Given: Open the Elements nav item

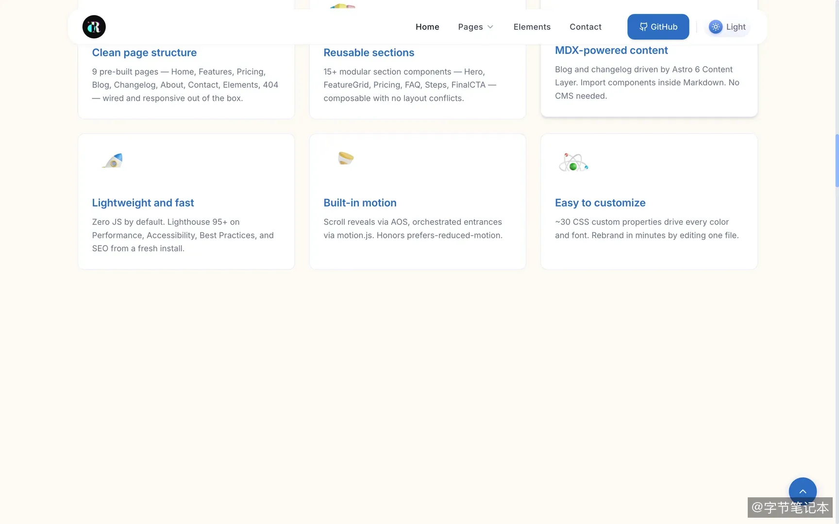Looking at the screenshot, I should pyautogui.click(x=532, y=27).
